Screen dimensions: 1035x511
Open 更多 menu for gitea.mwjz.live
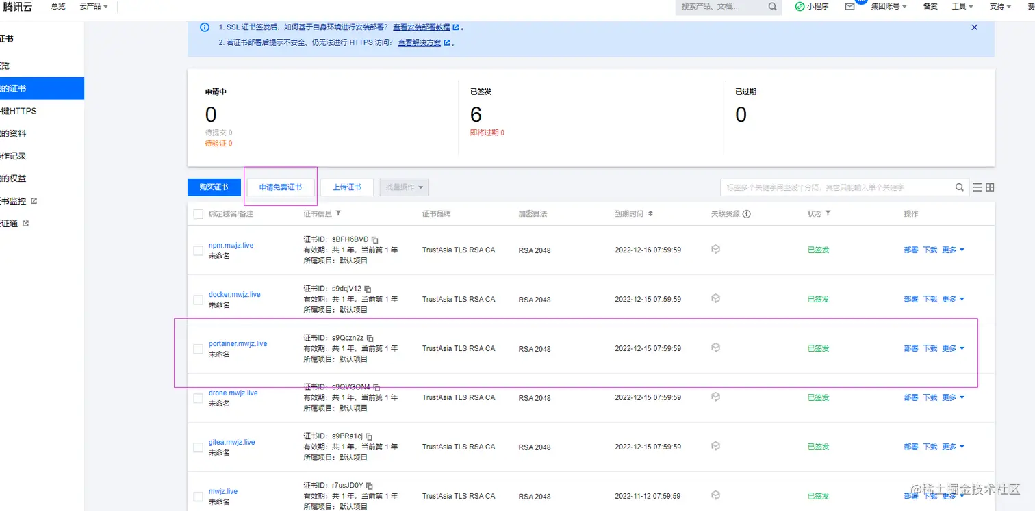coord(953,447)
